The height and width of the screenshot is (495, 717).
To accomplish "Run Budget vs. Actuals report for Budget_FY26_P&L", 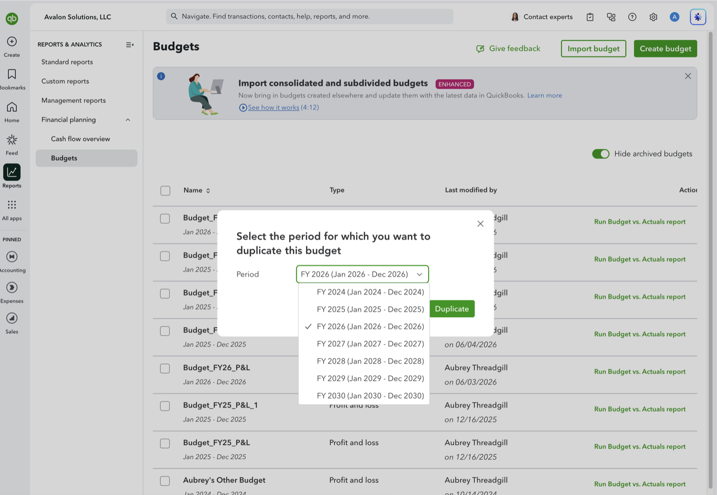I will [x=640, y=372].
